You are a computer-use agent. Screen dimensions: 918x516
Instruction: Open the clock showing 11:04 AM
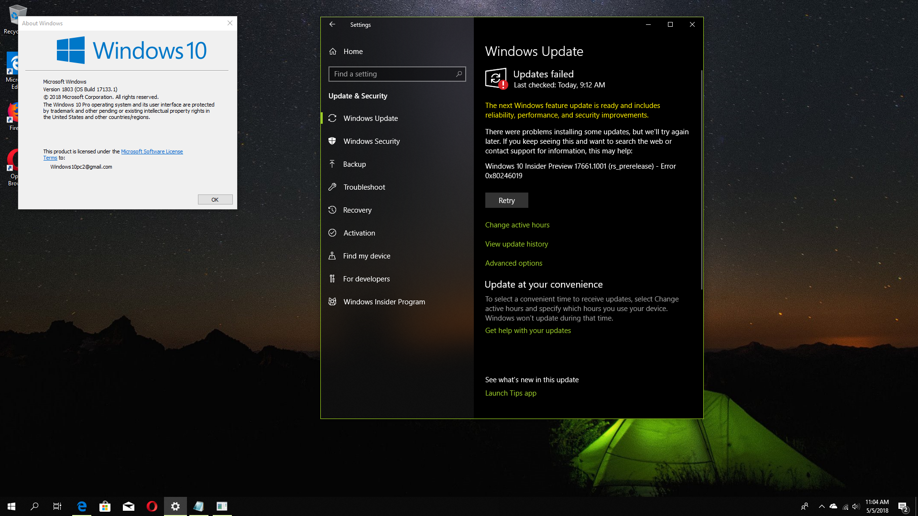tap(877, 506)
